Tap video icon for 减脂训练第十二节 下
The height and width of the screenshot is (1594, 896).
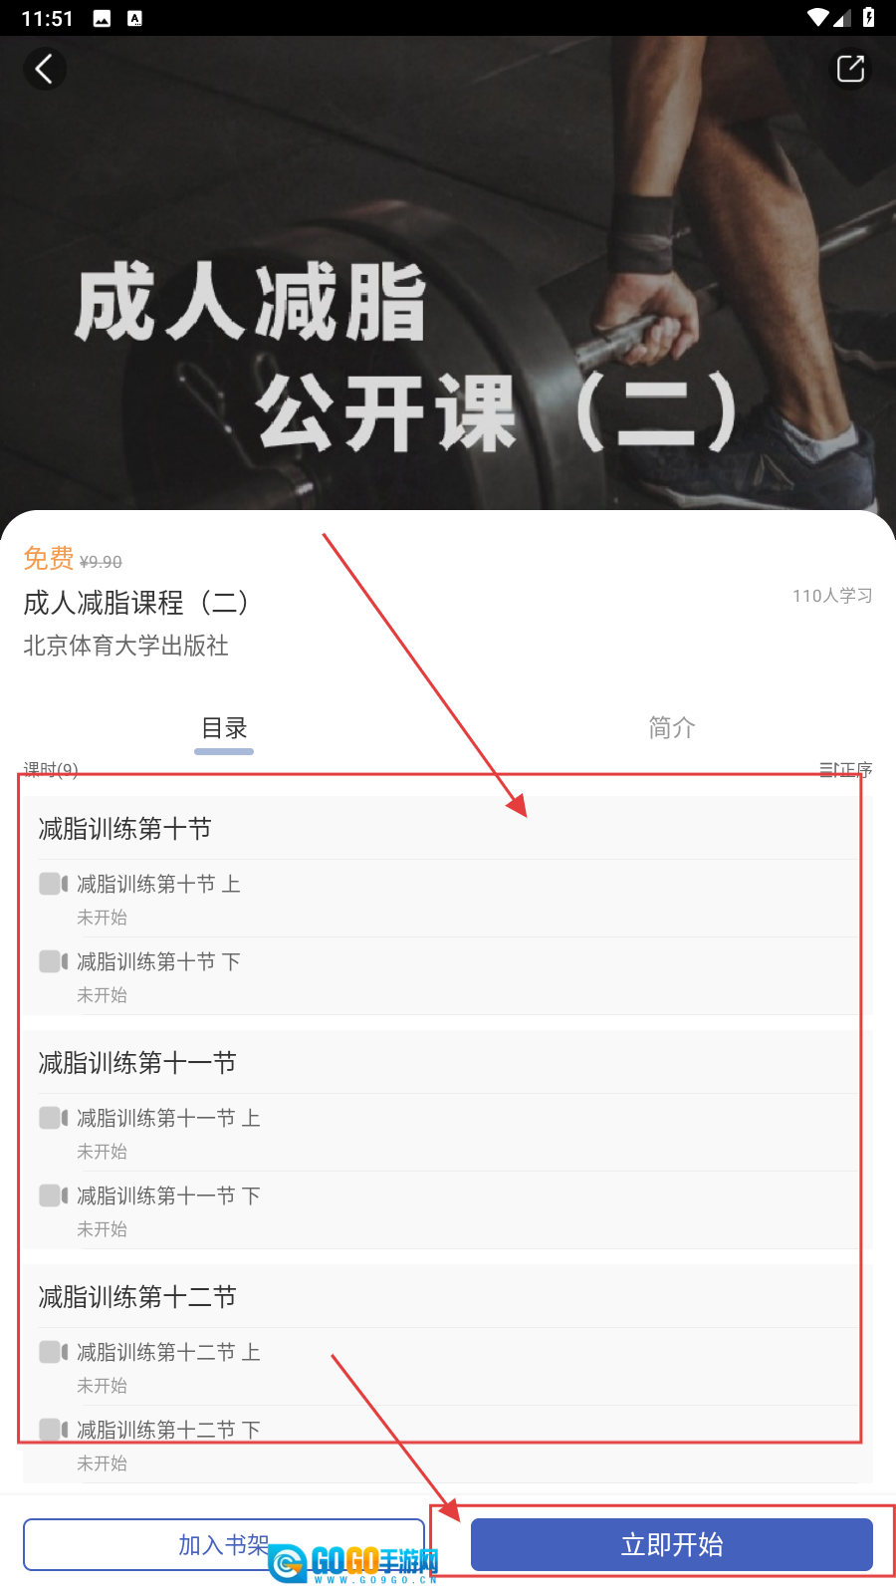tap(54, 1430)
